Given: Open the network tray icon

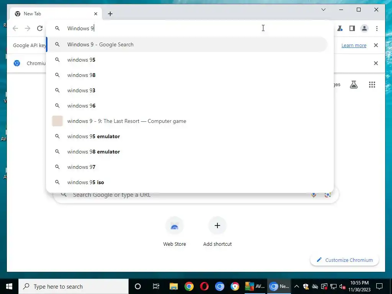Looking at the screenshot, I should 333,286.
